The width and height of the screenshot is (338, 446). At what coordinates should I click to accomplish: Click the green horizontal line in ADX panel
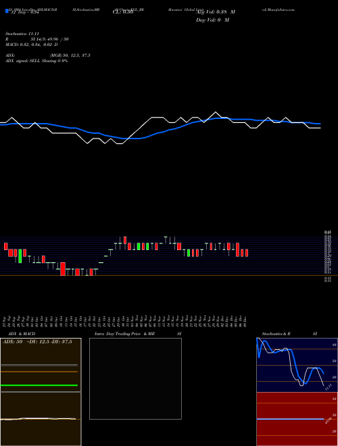39,385
